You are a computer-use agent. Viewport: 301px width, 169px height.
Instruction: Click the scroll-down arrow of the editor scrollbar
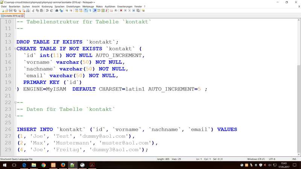click(x=299, y=154)
